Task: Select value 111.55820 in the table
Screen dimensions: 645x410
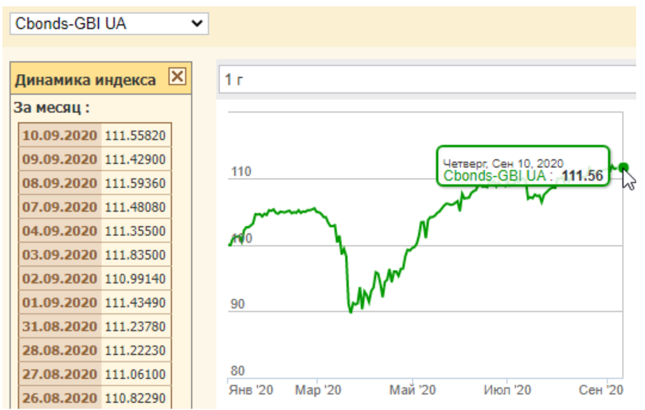Action: 135,135
